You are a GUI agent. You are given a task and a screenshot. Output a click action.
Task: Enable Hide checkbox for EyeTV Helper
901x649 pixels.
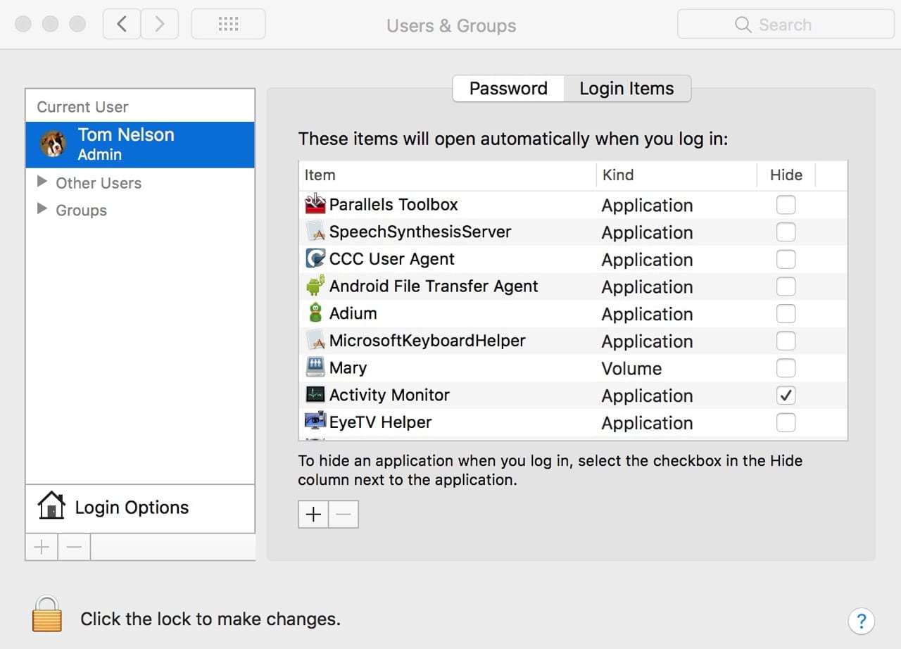point(786,422)
